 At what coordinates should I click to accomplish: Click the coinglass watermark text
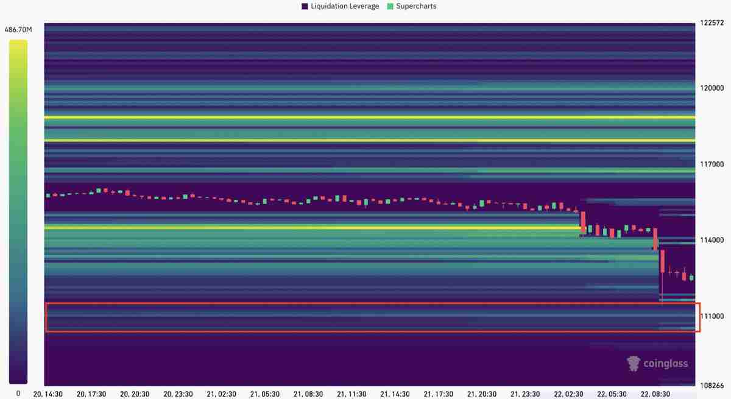(x=666, y=364)
